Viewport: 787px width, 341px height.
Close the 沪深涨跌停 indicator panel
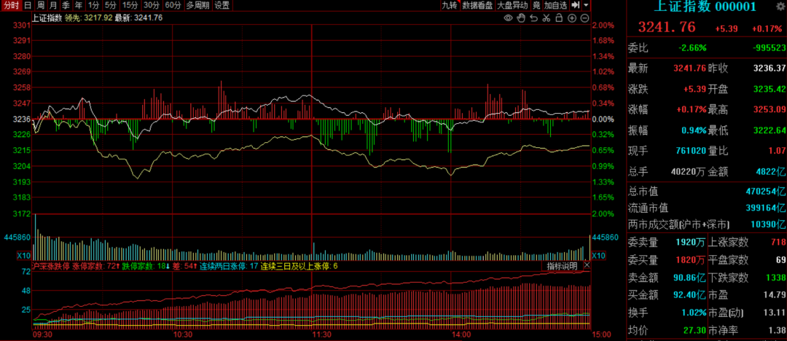coord(587,266)
